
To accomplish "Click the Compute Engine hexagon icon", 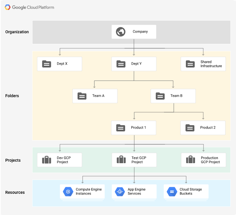I will click(x=68, y=192).
